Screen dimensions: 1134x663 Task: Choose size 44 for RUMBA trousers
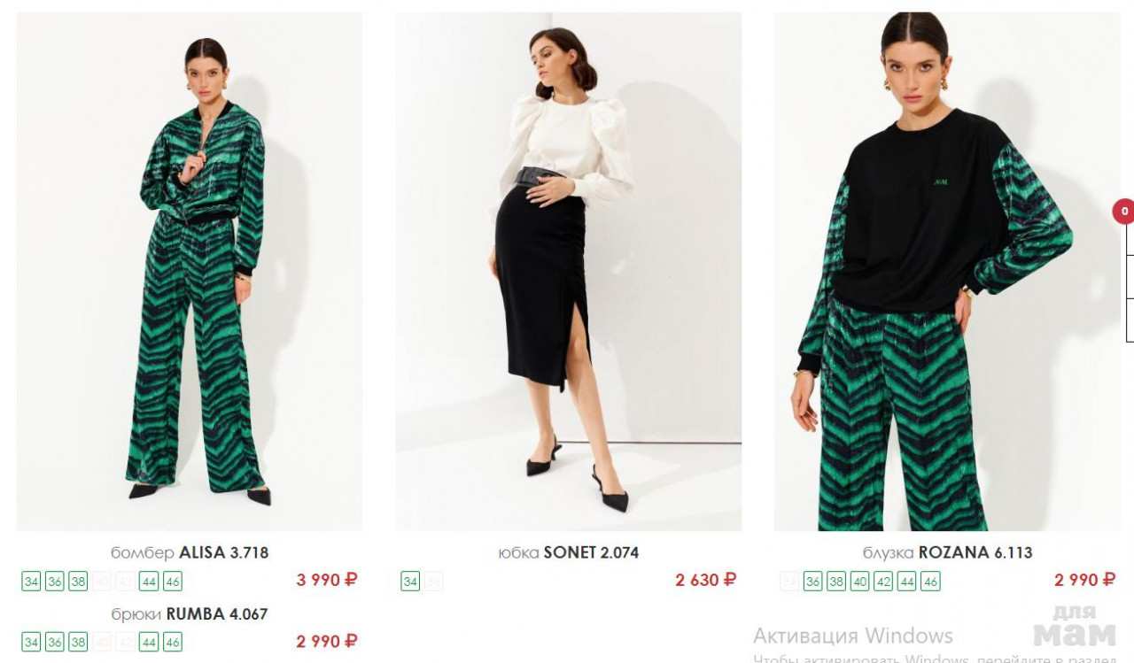pos(149,643)
